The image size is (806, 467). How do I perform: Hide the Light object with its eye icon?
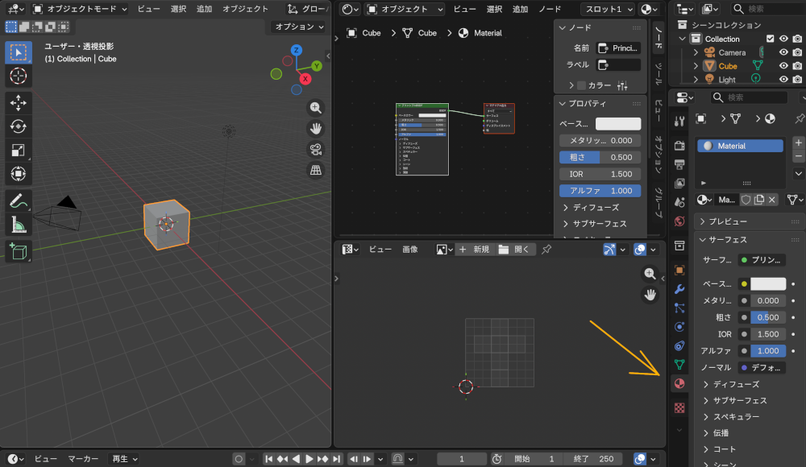[x=783, y=79]
